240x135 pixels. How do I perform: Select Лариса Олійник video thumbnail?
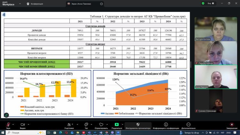click(x=216, y=53)
